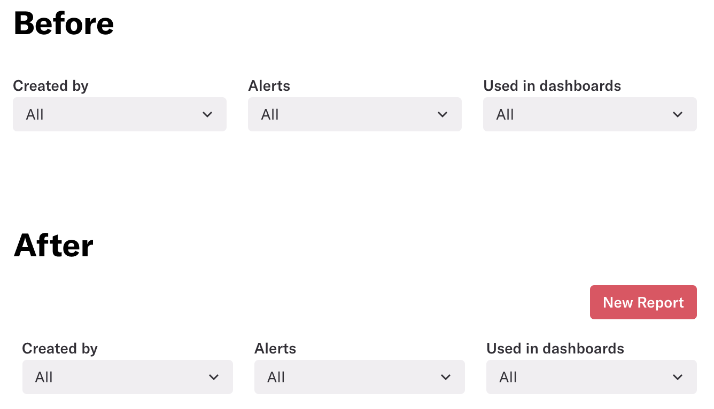714x409 pixels.
Task: Click Used in dashboards label under After
Action: tap(555, 349)
